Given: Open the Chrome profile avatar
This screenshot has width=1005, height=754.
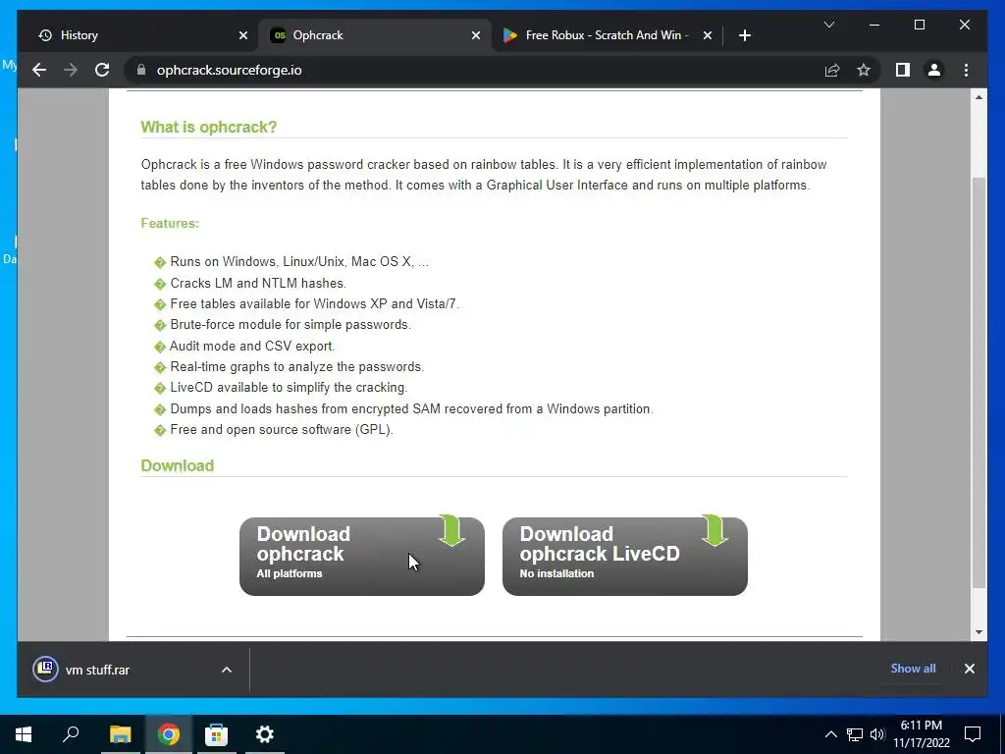Looking at the screenshot, I should point(934,70).
